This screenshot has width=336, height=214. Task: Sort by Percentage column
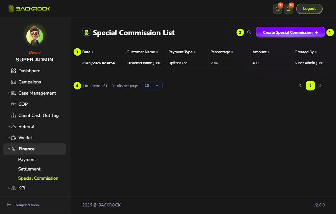(x=222, y=52)
